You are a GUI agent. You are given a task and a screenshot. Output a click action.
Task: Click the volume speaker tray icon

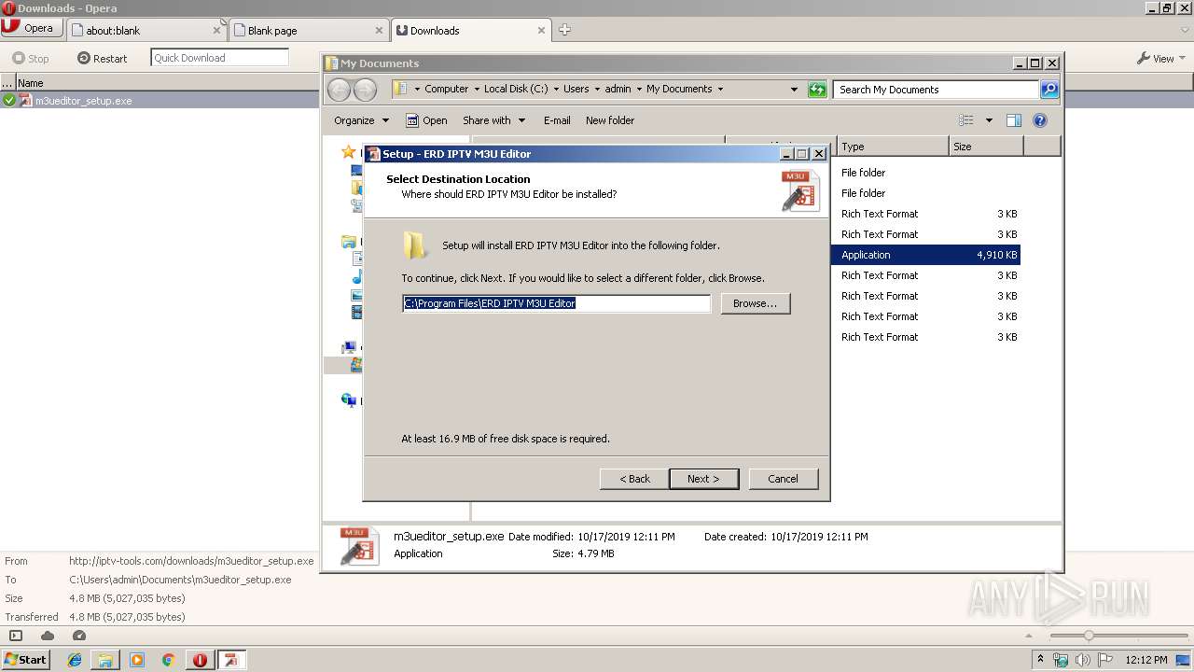(x=1082, y=660)
